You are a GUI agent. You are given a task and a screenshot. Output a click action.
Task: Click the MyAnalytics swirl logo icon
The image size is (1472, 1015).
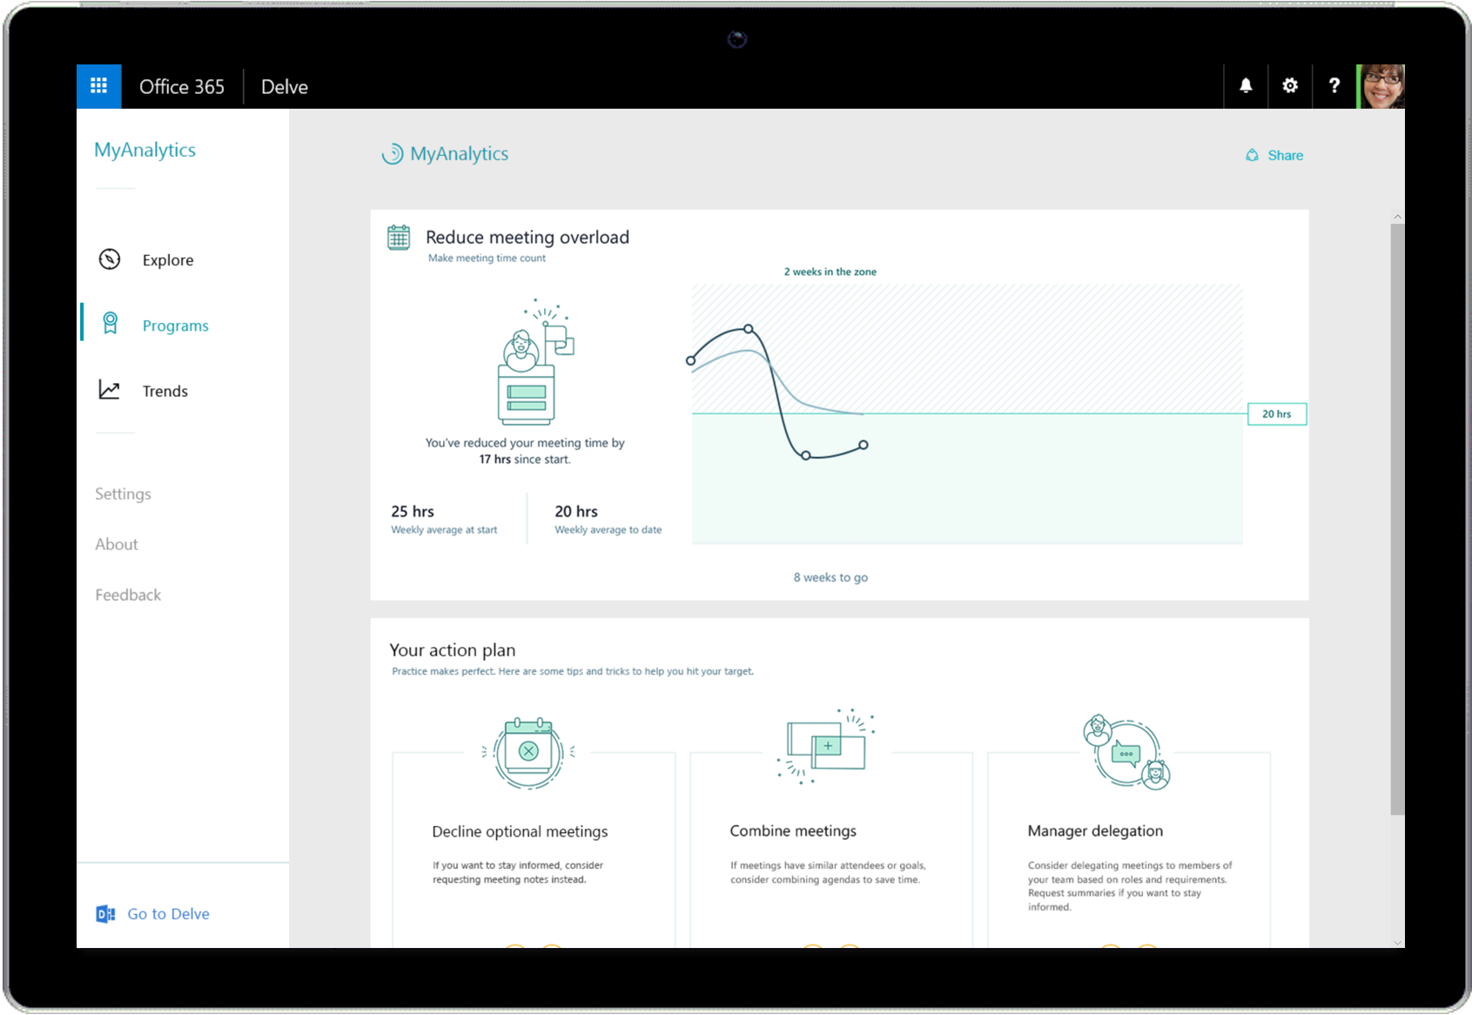click(x=393, y=154)
